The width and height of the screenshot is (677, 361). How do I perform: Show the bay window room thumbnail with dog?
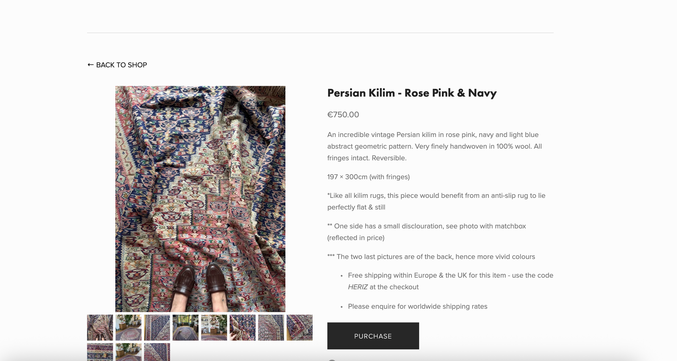click(x=185, y=327)
